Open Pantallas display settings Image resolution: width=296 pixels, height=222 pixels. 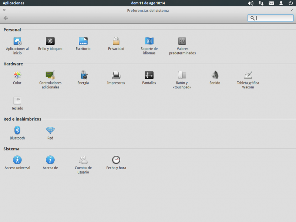click(149, 75)
